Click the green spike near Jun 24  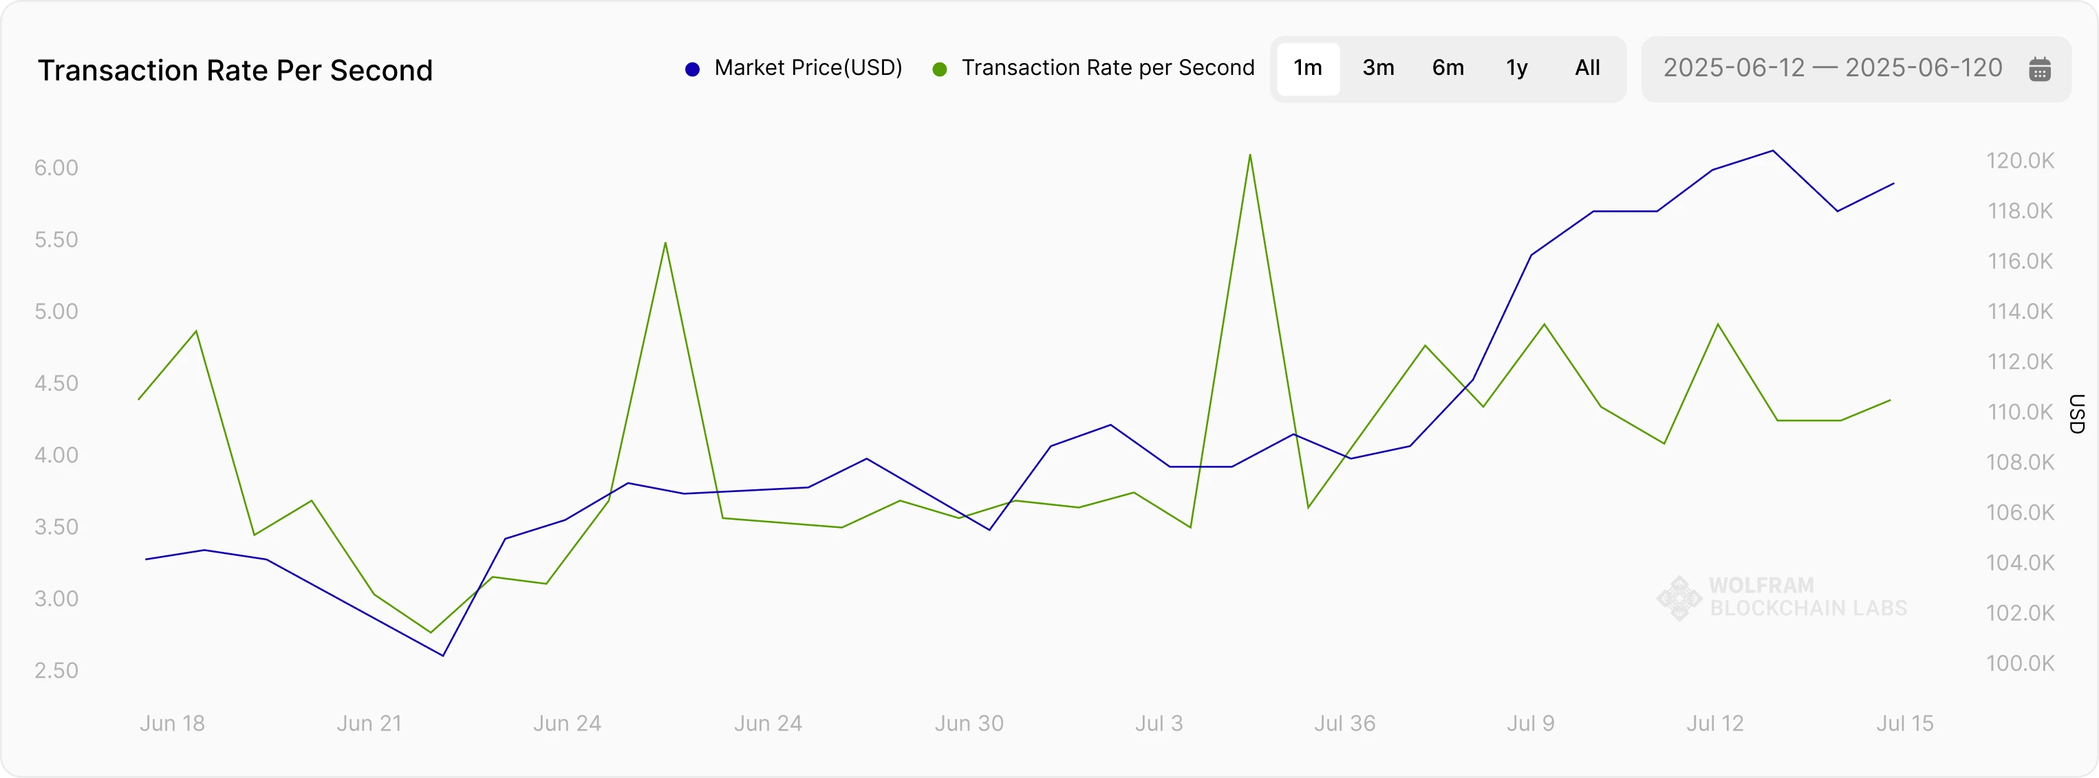coord(665,243)
